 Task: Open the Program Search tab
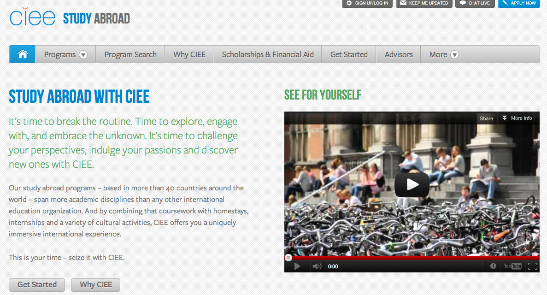tap(130, 54)
